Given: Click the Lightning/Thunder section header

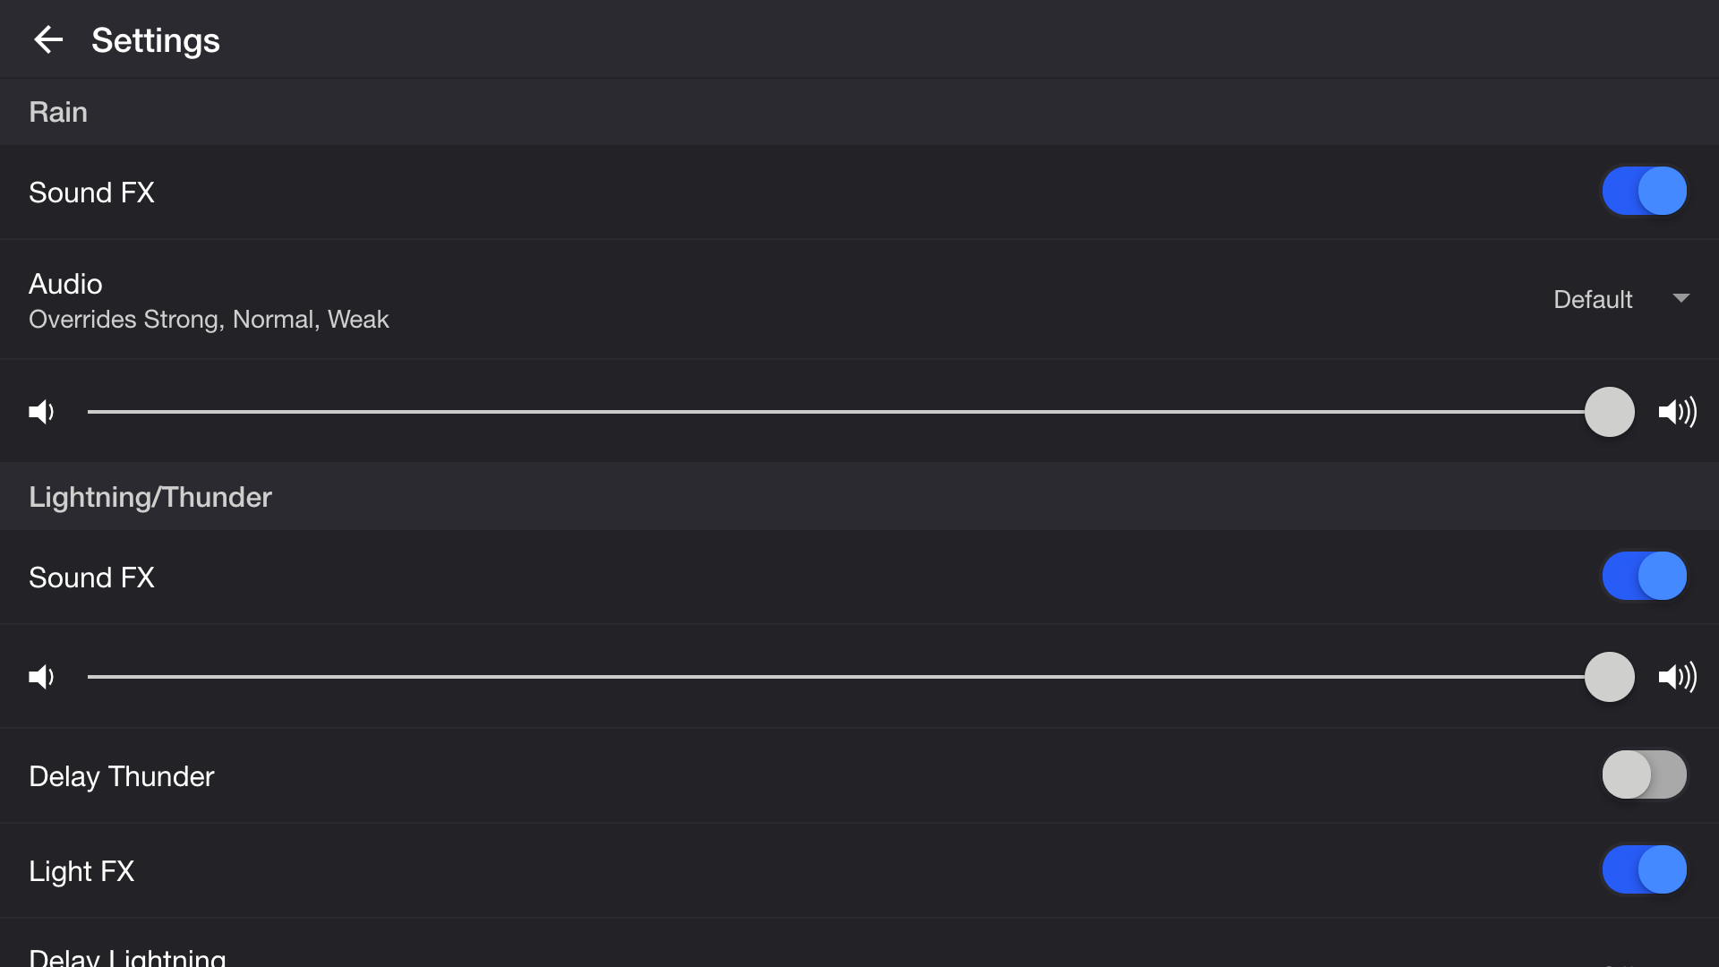Looking at the screenshot, I should (150, 497).
